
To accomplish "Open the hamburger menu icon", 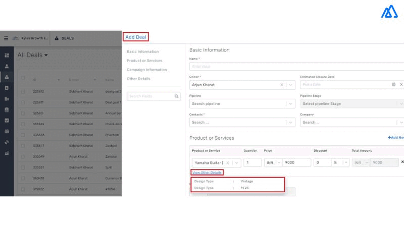I will point(6,38).
